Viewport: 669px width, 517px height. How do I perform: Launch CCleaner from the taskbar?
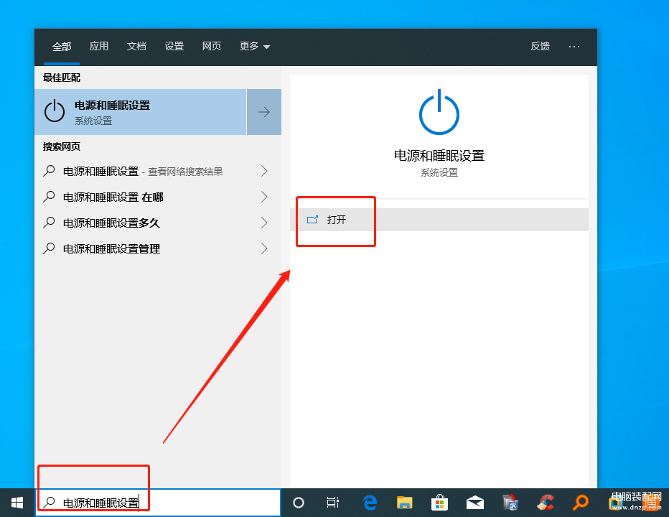point(546,503)
